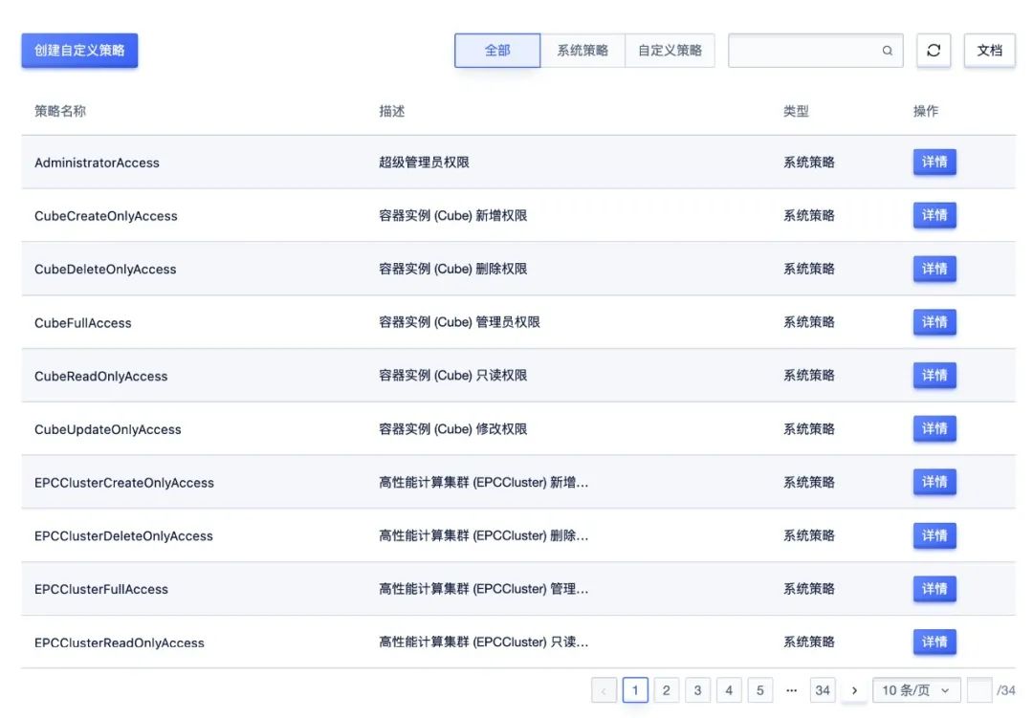View 详情 for AdministratorAccess policy
Screen dimensions: 1033x718
[x=934, y=163]
